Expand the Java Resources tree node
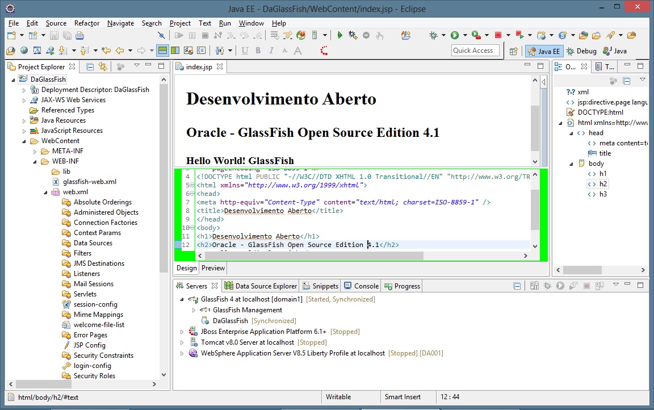654x410 pixels. point(24,120)
